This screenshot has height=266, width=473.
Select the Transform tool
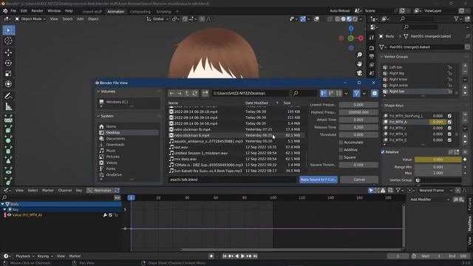(x=8, y=83)
